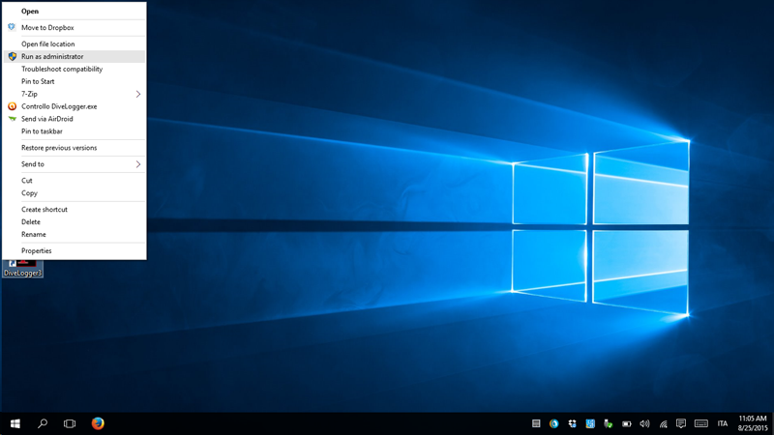Choose Move to Dropbox
774x435 pixels.
click(x=74, y=28)
